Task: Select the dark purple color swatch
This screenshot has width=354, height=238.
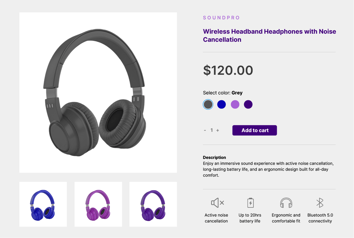Action: click(248, 104)
